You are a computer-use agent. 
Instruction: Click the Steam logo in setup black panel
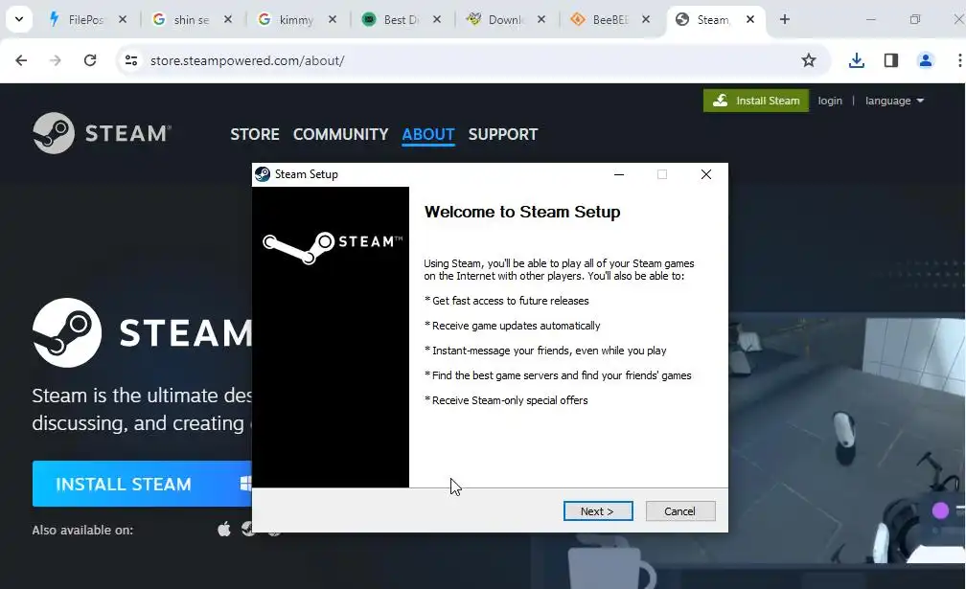[x=332, y=247]
